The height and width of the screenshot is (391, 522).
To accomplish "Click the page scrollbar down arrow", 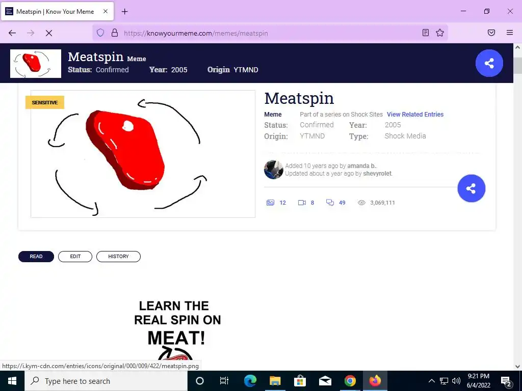I will click(x=518, y=366).
